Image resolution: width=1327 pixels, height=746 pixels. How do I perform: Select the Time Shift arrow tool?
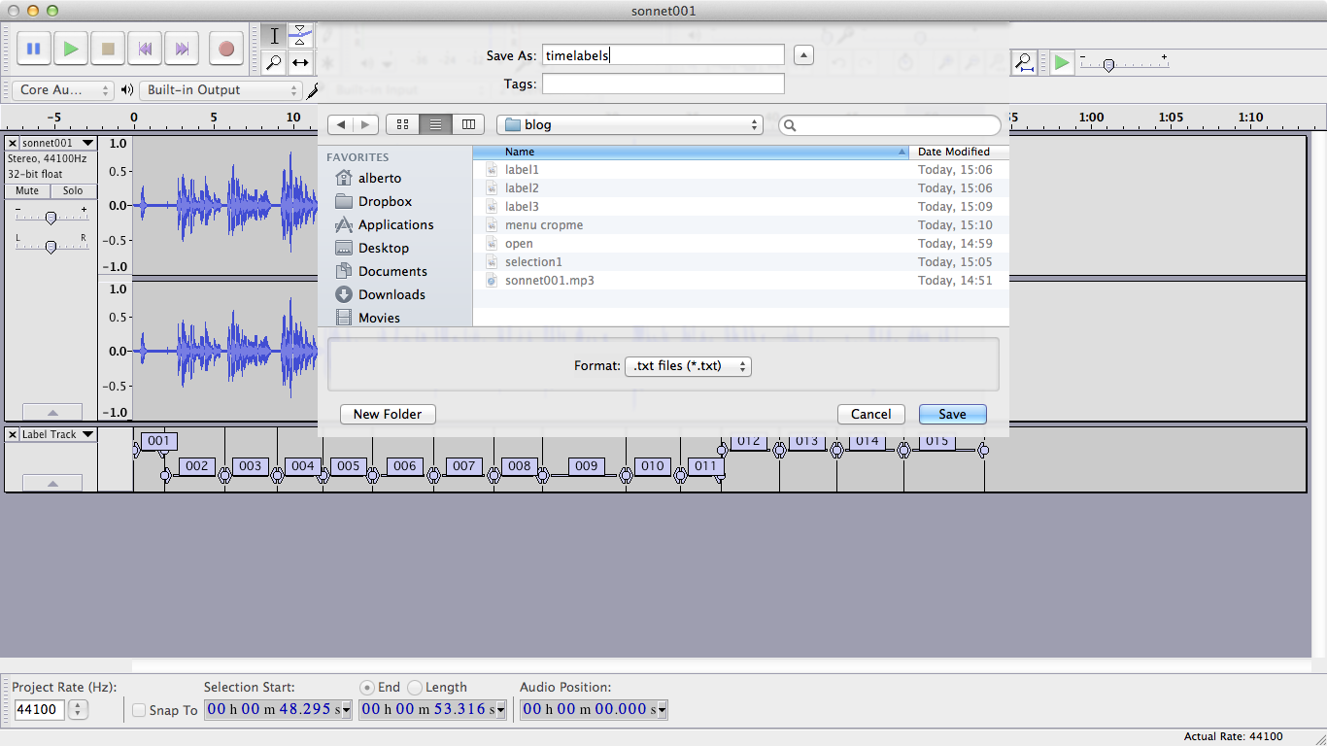point(300,63)
